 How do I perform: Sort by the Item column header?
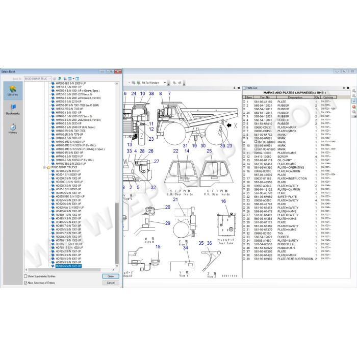coord(249,97)
